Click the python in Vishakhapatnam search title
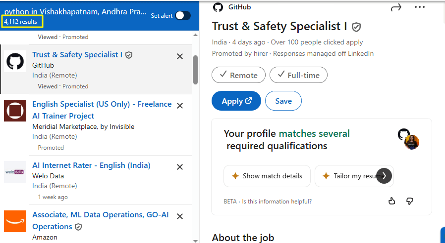The image size is (445, 243). coord(75,11)
